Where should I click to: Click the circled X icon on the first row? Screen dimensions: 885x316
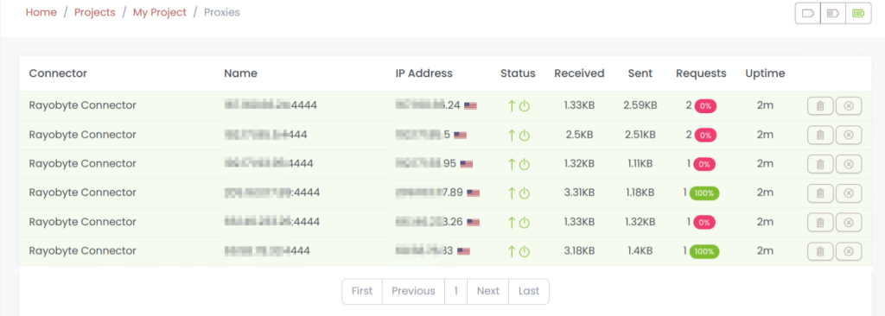849,105
